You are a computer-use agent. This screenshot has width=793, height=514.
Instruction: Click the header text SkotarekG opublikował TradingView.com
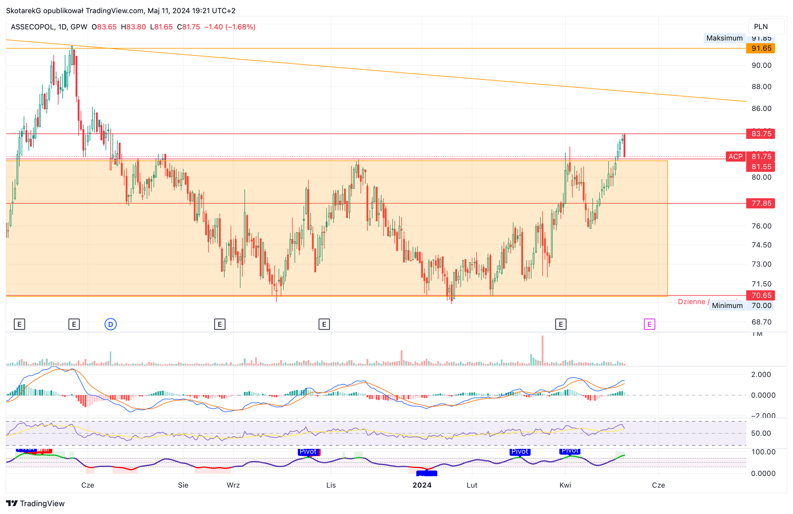click(75, 11)
